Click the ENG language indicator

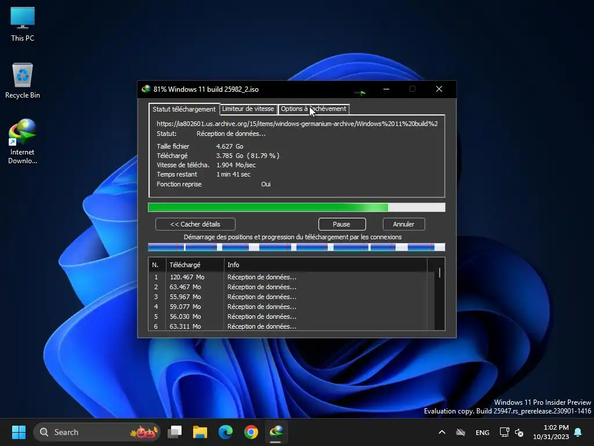point(482,432)
